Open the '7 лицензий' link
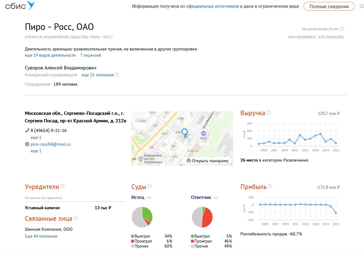 pyautogui.click(x=91, y=55)
